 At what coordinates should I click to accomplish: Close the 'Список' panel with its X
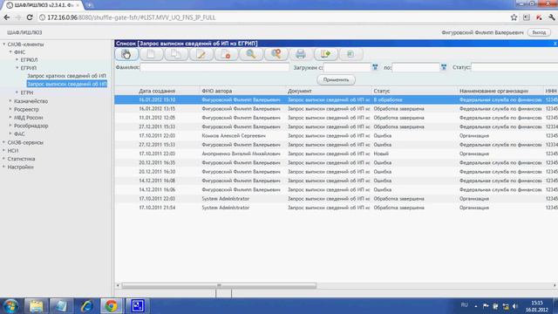(555, 44)
